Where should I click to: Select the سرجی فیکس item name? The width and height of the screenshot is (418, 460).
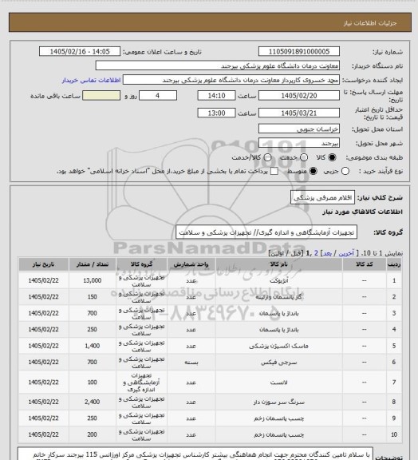click(278, 363)
